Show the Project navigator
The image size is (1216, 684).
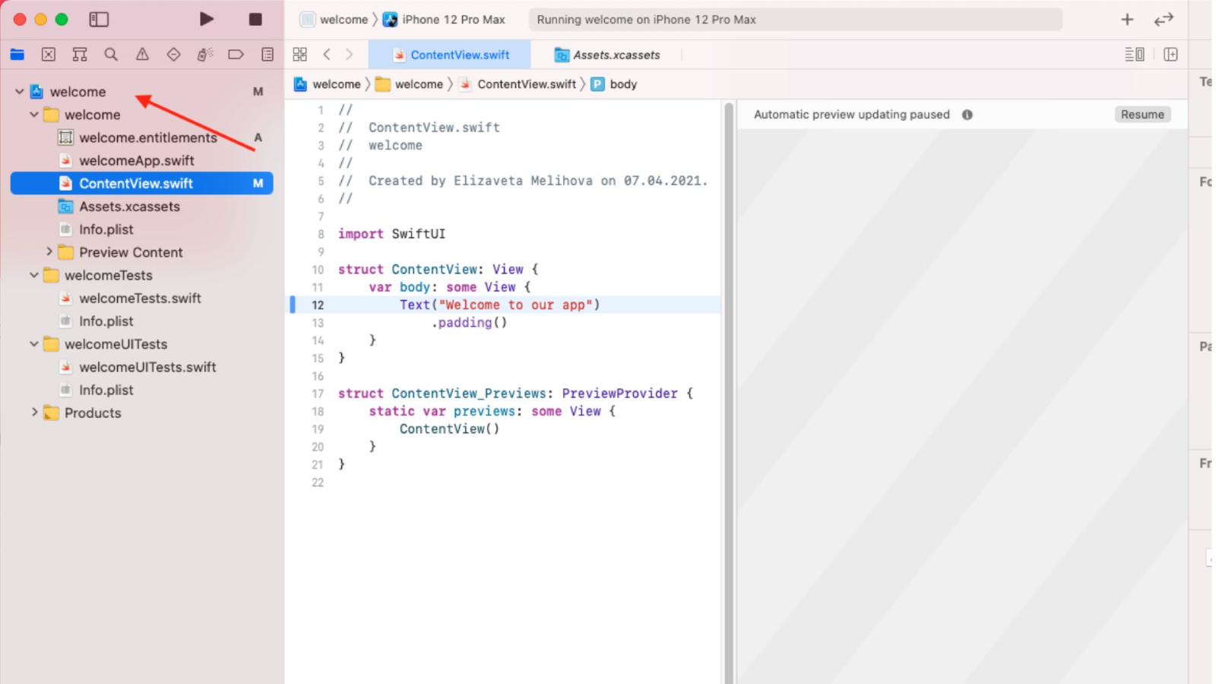[17, 54]
